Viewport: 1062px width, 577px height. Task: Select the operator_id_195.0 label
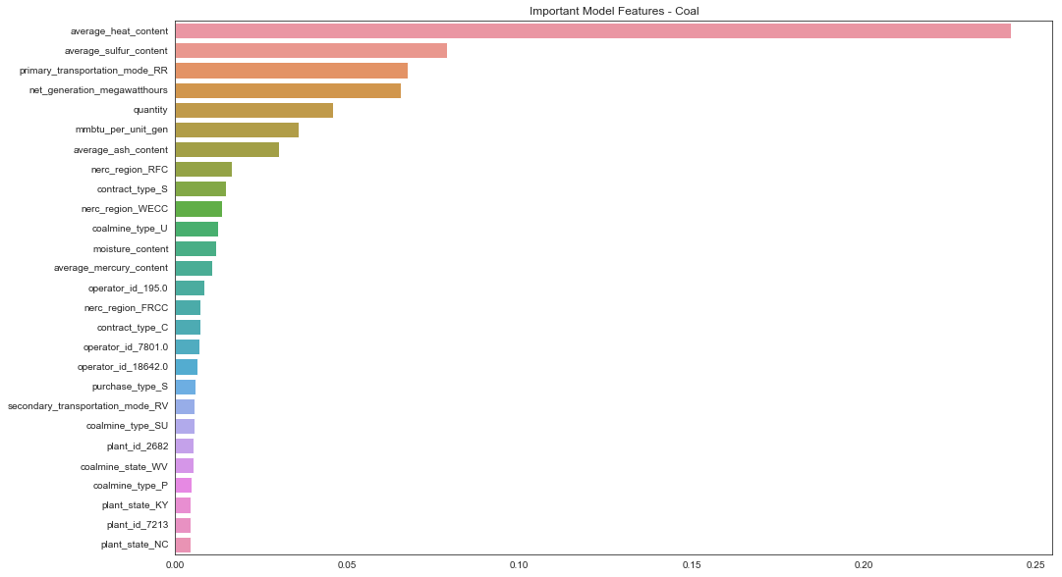pyautogui.click(x=128, y=288)
